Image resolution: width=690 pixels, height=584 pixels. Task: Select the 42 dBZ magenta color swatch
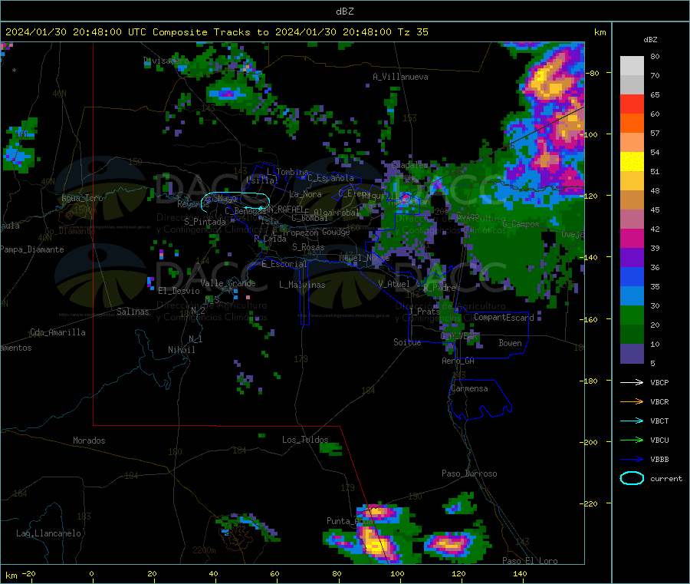tap(632, 238)
